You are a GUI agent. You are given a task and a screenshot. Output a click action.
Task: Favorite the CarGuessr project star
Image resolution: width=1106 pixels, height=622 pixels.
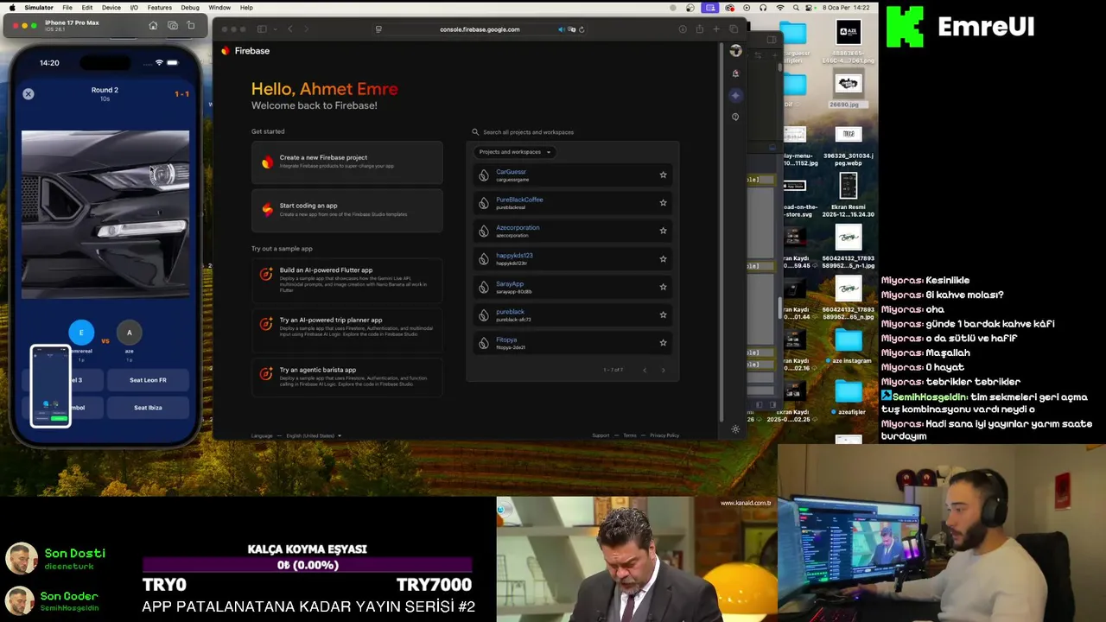click(663, 175)
